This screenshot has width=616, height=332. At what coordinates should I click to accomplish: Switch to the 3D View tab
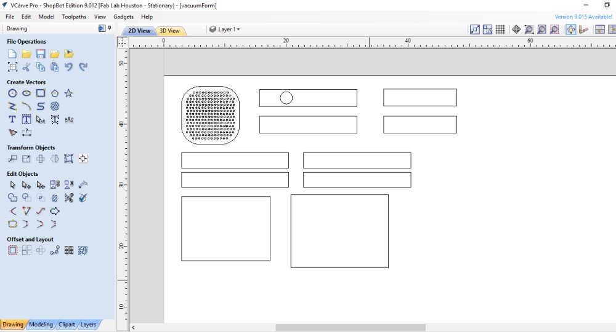coord(170,31)
